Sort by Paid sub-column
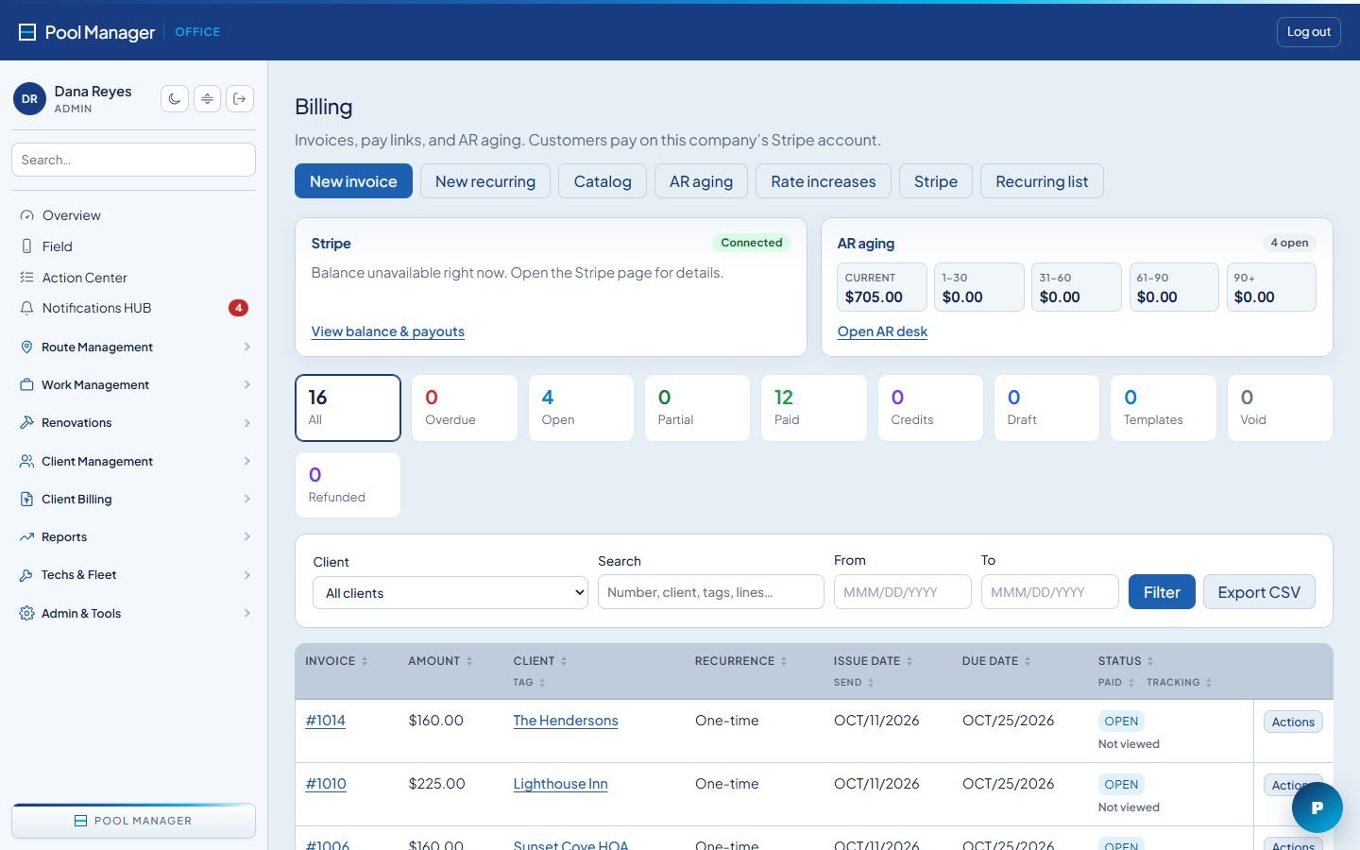The width and height of the screenshot is (1360, 850). click(x=1116, y=682)
